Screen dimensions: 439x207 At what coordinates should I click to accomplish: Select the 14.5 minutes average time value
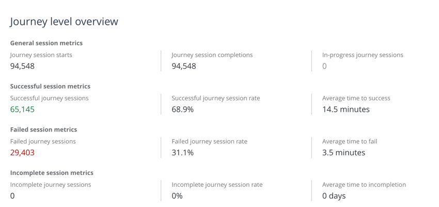pos(346,109)
